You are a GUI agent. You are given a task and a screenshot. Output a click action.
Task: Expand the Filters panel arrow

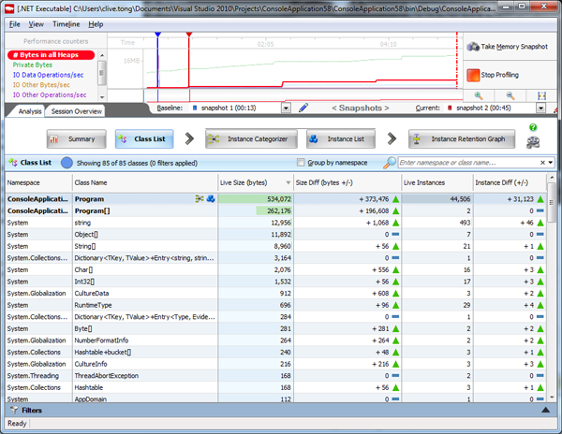point(545,410)
